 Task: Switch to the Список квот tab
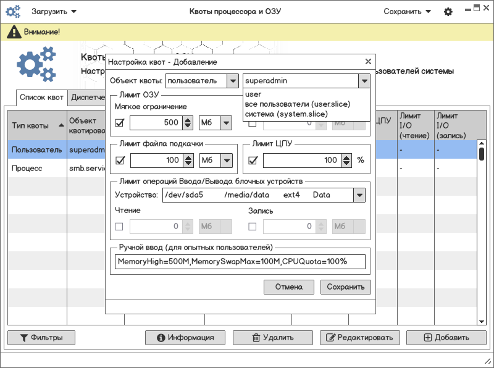(41, 98)
